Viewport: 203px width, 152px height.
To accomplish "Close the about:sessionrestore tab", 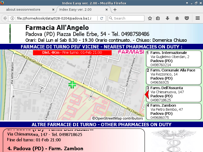I will [x=53, y=10].
